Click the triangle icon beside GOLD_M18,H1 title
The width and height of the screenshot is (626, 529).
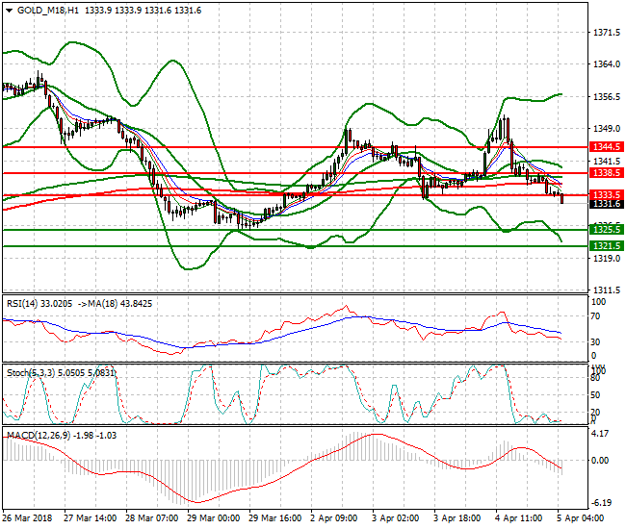[7, 9]
